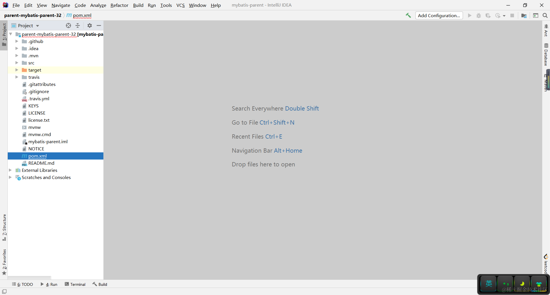This screenshot has width=550, height=295.
Task: Expand the target folder
Action: coord(17,70)
